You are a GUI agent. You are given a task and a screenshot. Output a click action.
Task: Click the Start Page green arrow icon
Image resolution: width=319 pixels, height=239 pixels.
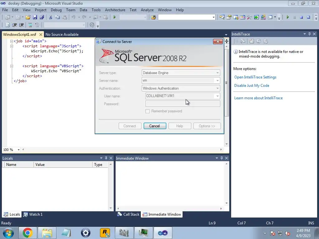pyautogui.click(x=256, y=17)
